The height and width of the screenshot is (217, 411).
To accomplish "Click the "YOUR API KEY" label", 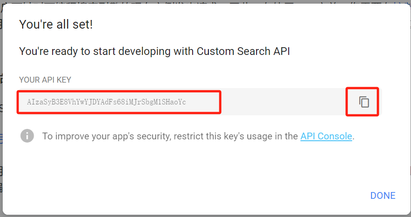I will [45, 80].
